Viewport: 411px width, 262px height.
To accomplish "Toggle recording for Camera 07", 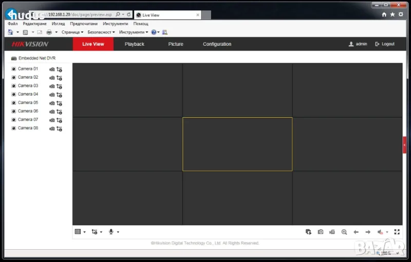I will (x=51, y=120).
